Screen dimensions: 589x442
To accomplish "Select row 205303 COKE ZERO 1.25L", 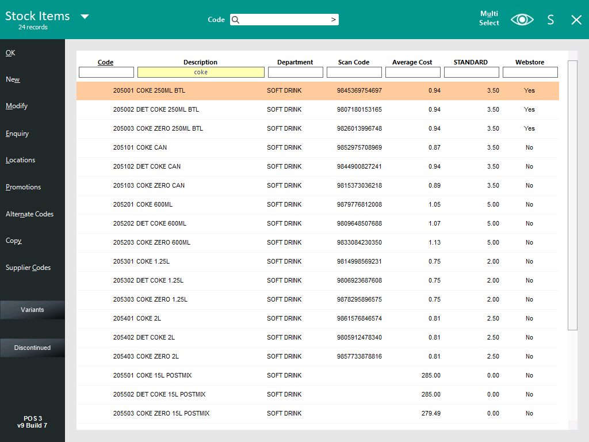I will click(x=318, y=299).
